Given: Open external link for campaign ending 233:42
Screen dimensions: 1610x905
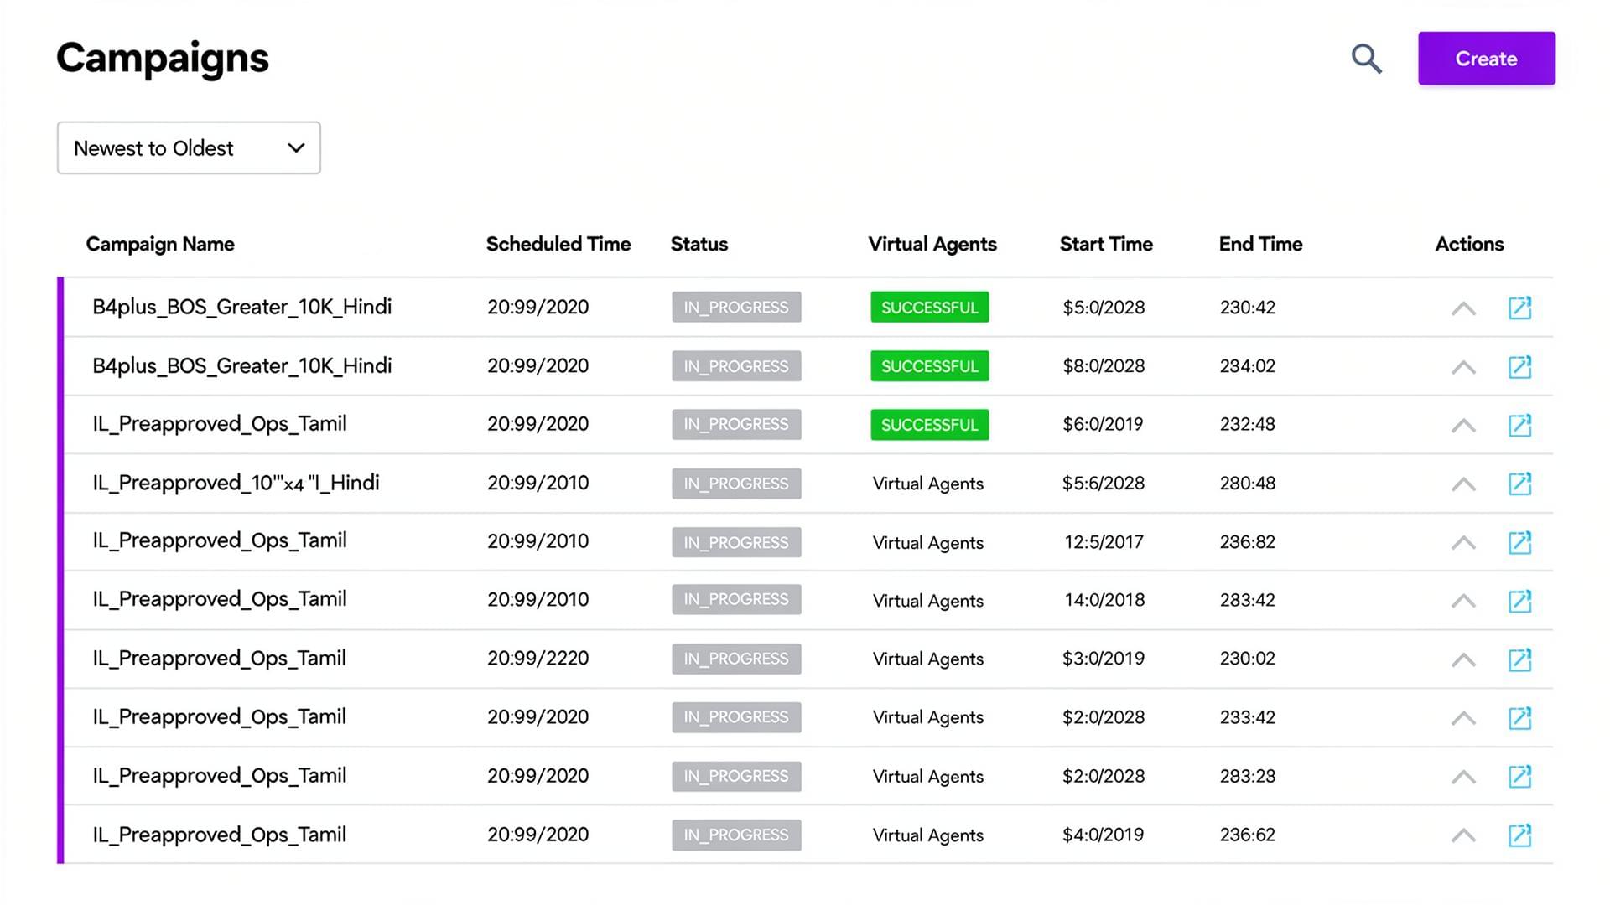Looking at the screenshot, I should 1520,717.
